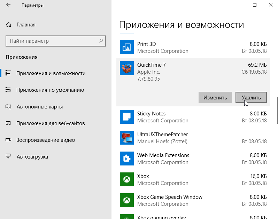
Task: Open Приложения для веб-сайтов section
Action: 51,123
